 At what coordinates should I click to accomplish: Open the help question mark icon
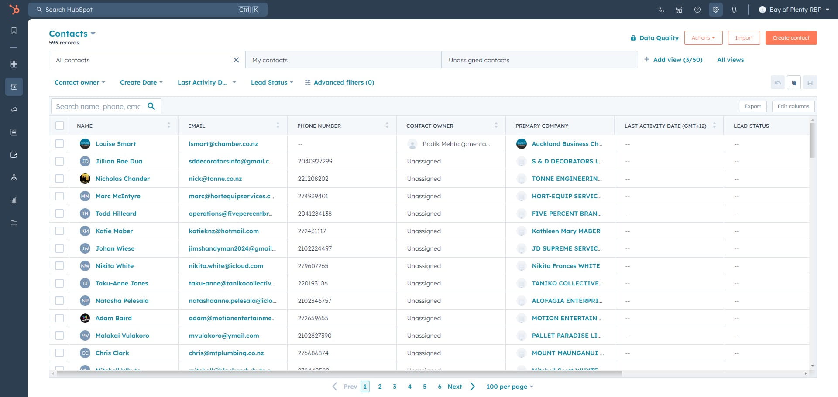(x=697, y=10)
